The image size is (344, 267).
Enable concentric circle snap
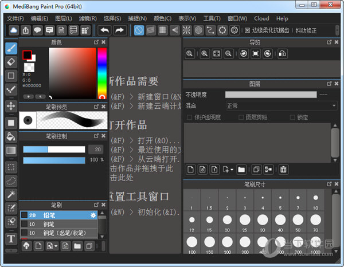click(198, 30)
